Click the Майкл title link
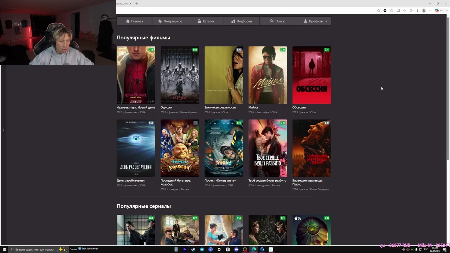 pyautogui.click(x=253, y=108)
